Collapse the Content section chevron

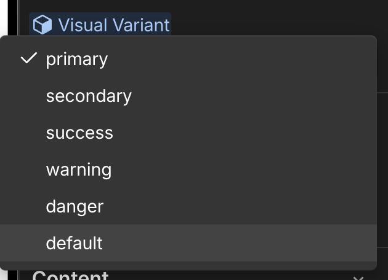[358, 278]
